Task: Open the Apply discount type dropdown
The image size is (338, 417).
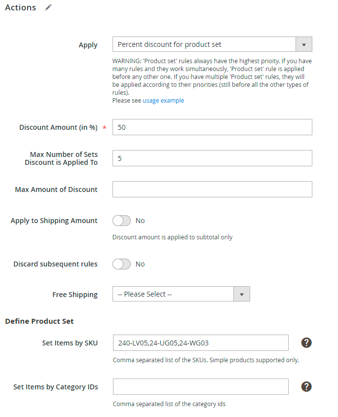Action: pos(212,44)
